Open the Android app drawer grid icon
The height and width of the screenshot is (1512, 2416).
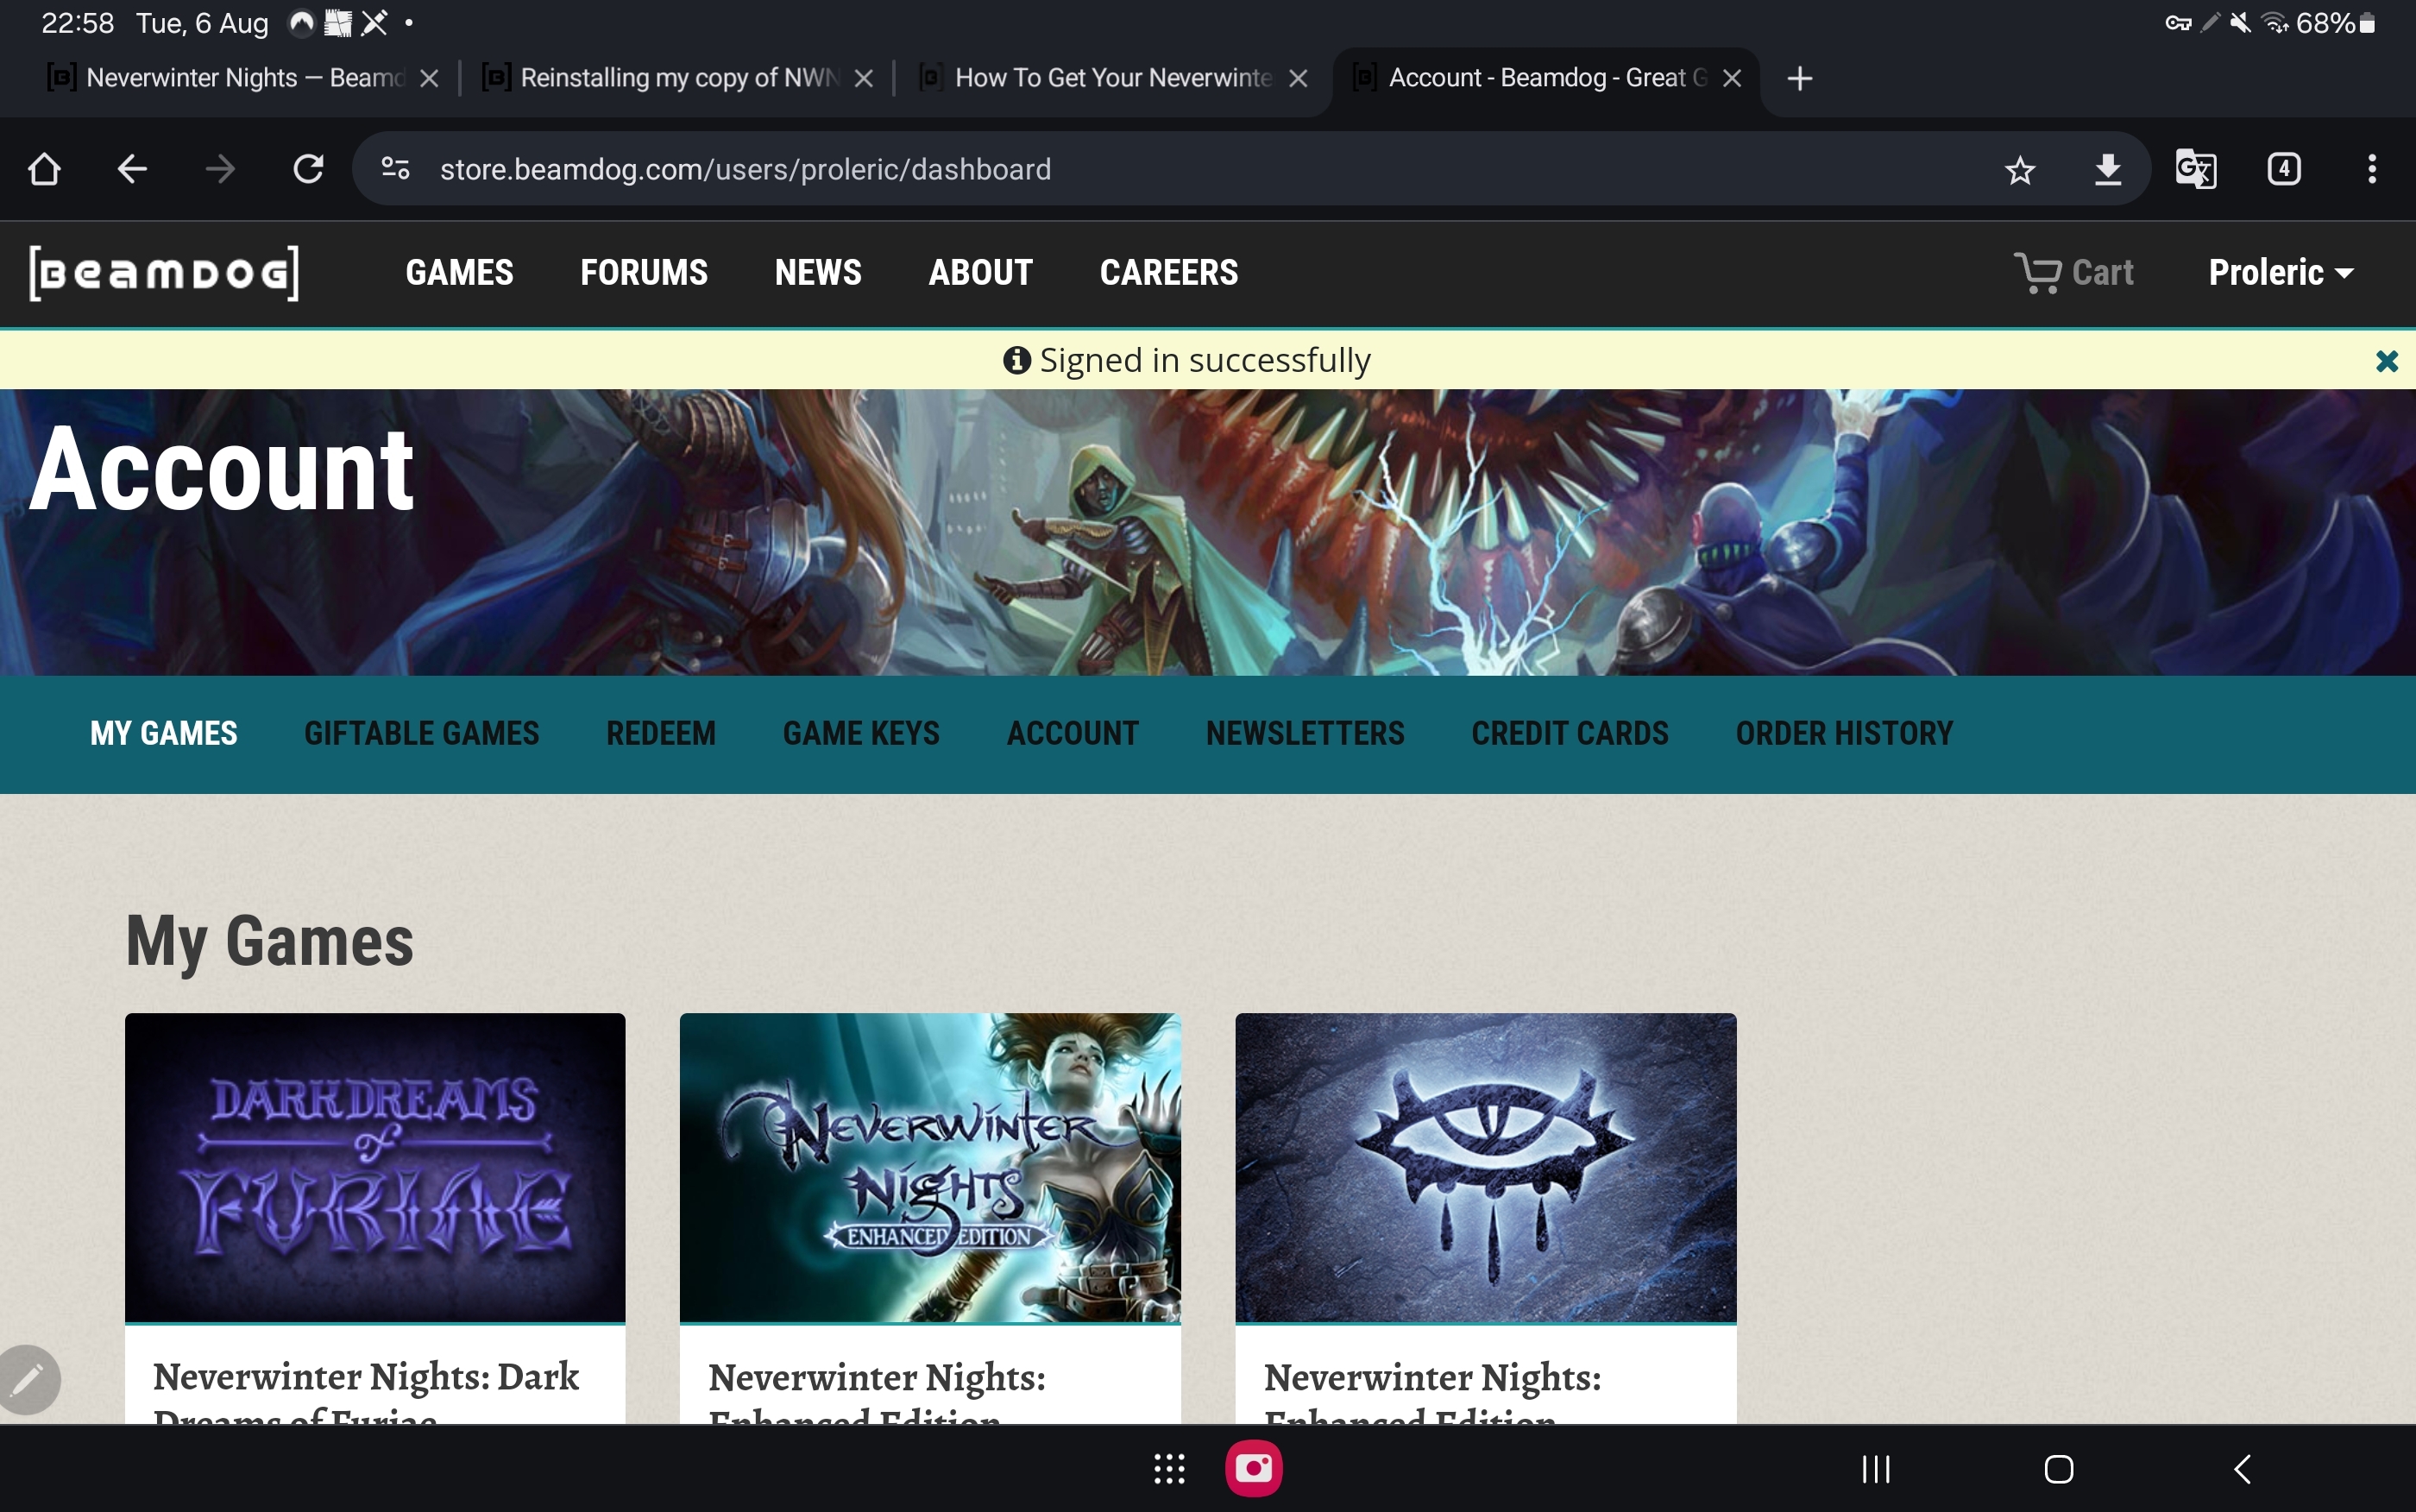[x=1169, y=1469]
